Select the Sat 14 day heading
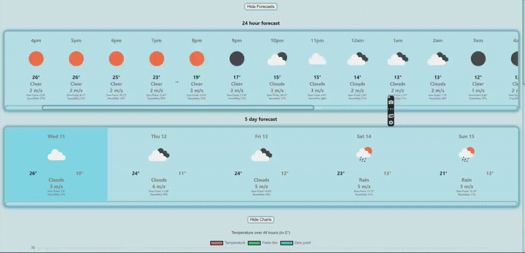Viewport: 525px width, 253px height. [364, 136]
